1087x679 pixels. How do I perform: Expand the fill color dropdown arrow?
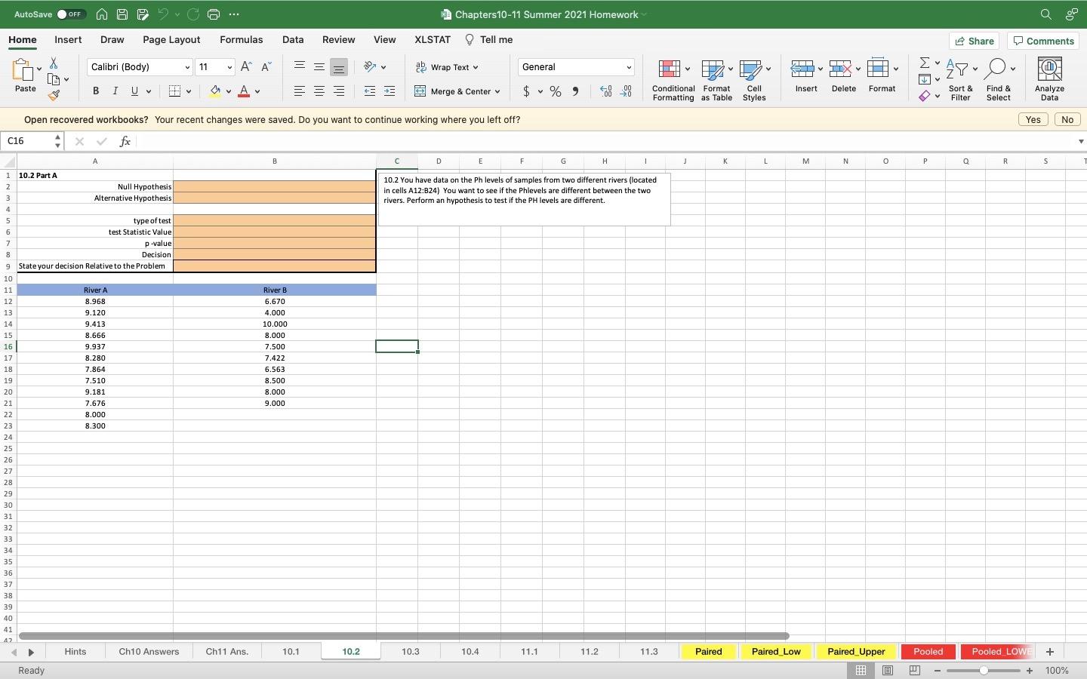point(228,92)
